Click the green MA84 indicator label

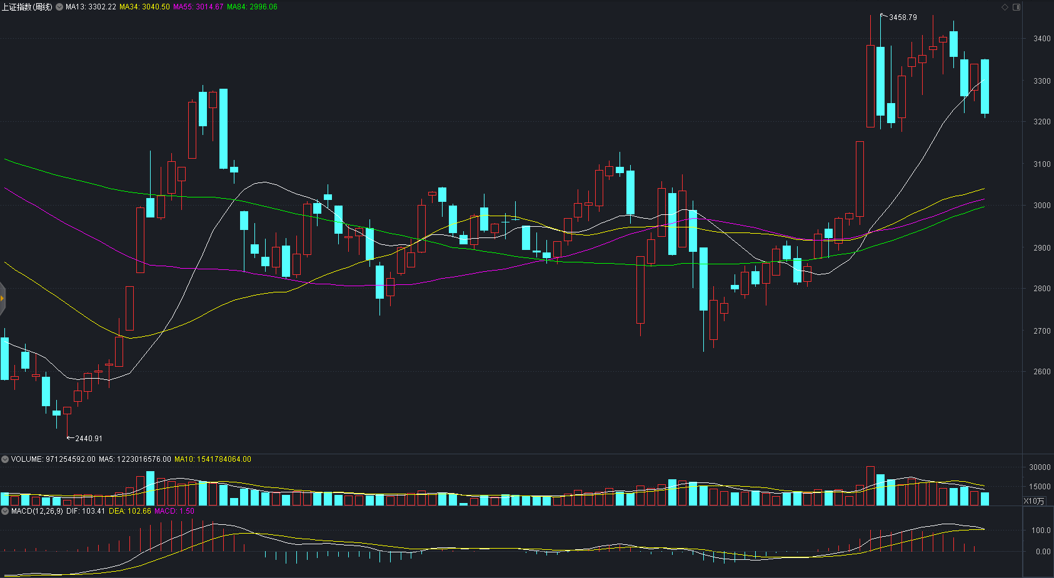pos(252,7)
